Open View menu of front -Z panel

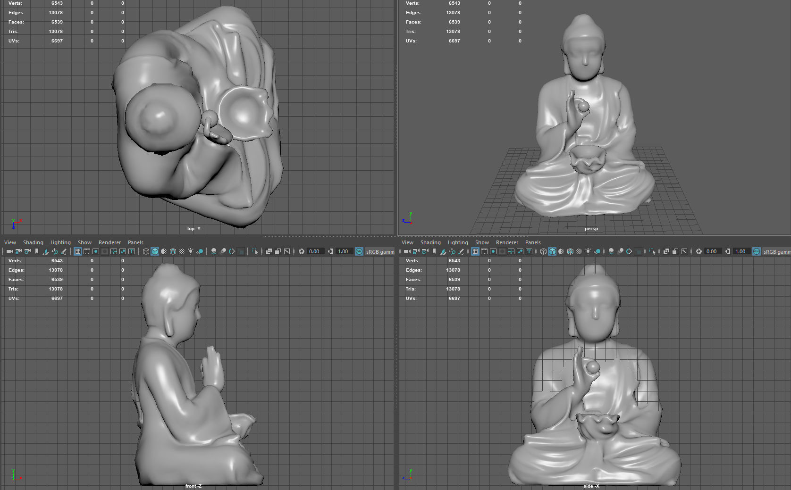coord(10,242)
